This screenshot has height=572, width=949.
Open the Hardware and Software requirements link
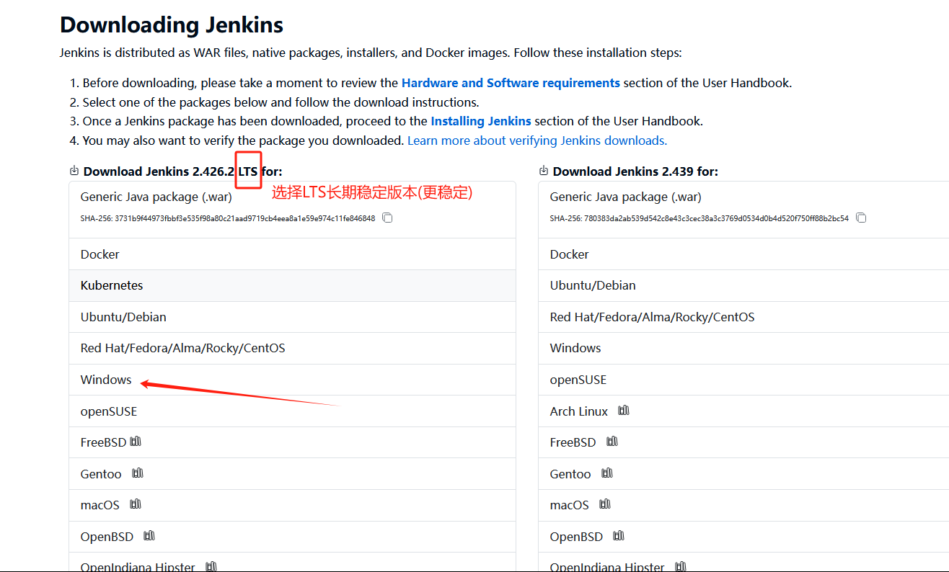click(x=511, y=83)
